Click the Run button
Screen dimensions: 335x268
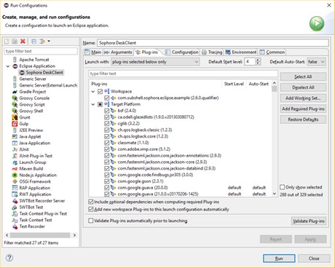click(279, 259)
